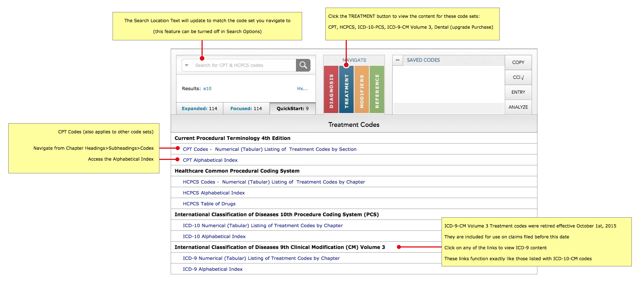Click the Treatment Codes heading
The height and width of the screenshot is (302, 642).
[354, 125]
